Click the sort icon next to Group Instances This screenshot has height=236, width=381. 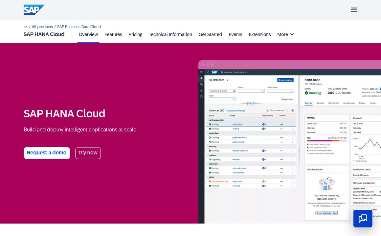(287, 110)
